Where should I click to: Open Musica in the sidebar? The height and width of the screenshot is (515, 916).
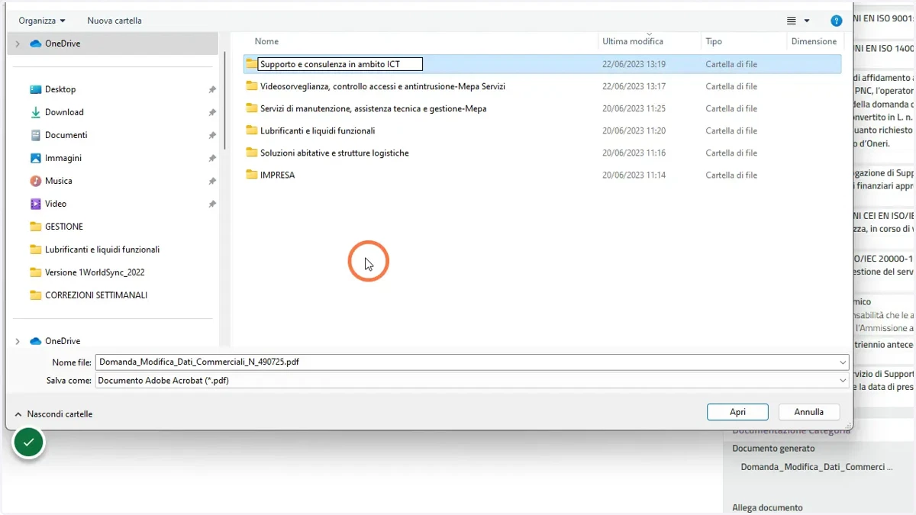pos(59,181)
